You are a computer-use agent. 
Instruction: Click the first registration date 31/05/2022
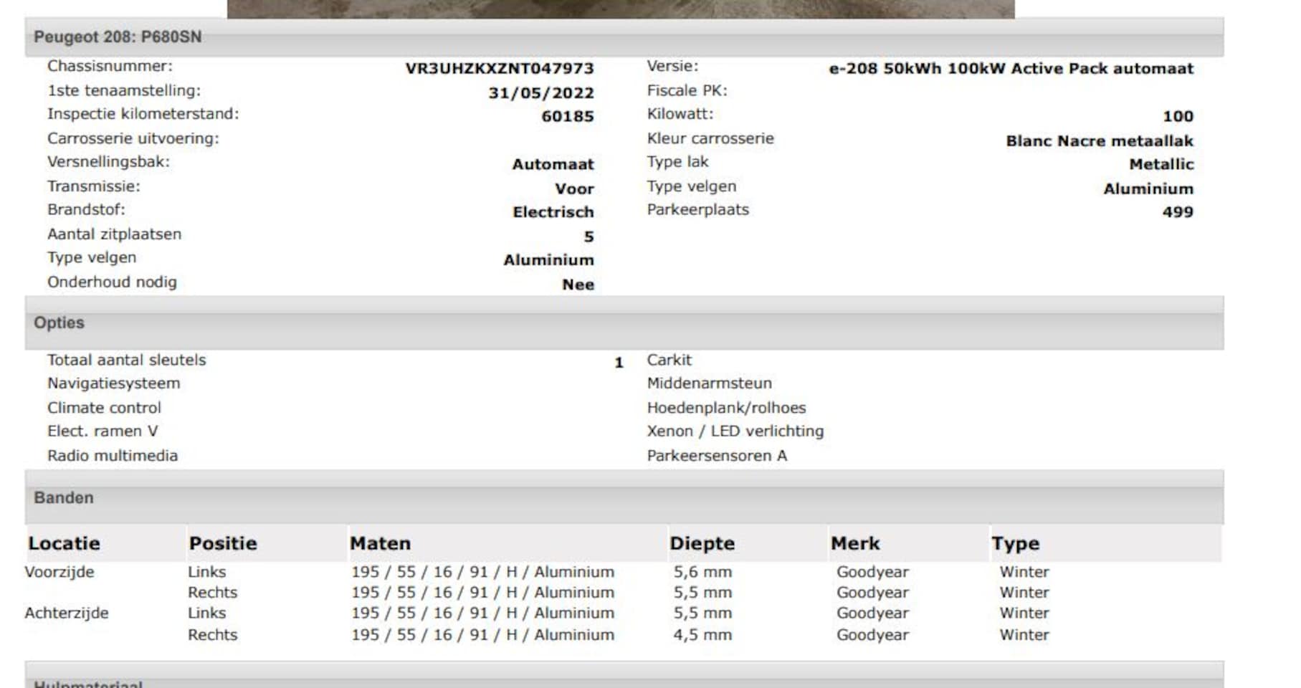tap(541, 93)
